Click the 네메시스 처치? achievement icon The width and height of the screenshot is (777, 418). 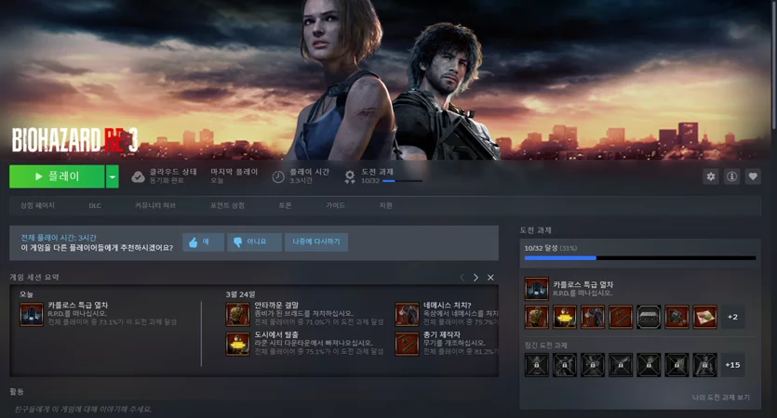click(x=408, y=315)
